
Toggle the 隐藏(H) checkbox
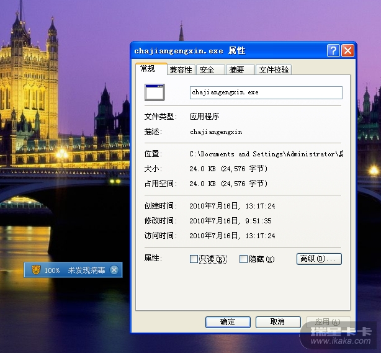click(243, 259)
